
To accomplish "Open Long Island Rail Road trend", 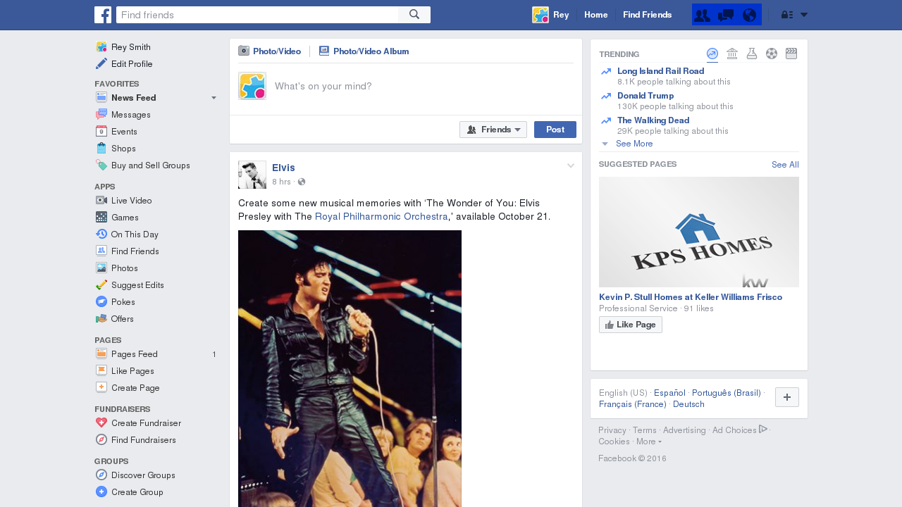I will click(x=660, y=71).
